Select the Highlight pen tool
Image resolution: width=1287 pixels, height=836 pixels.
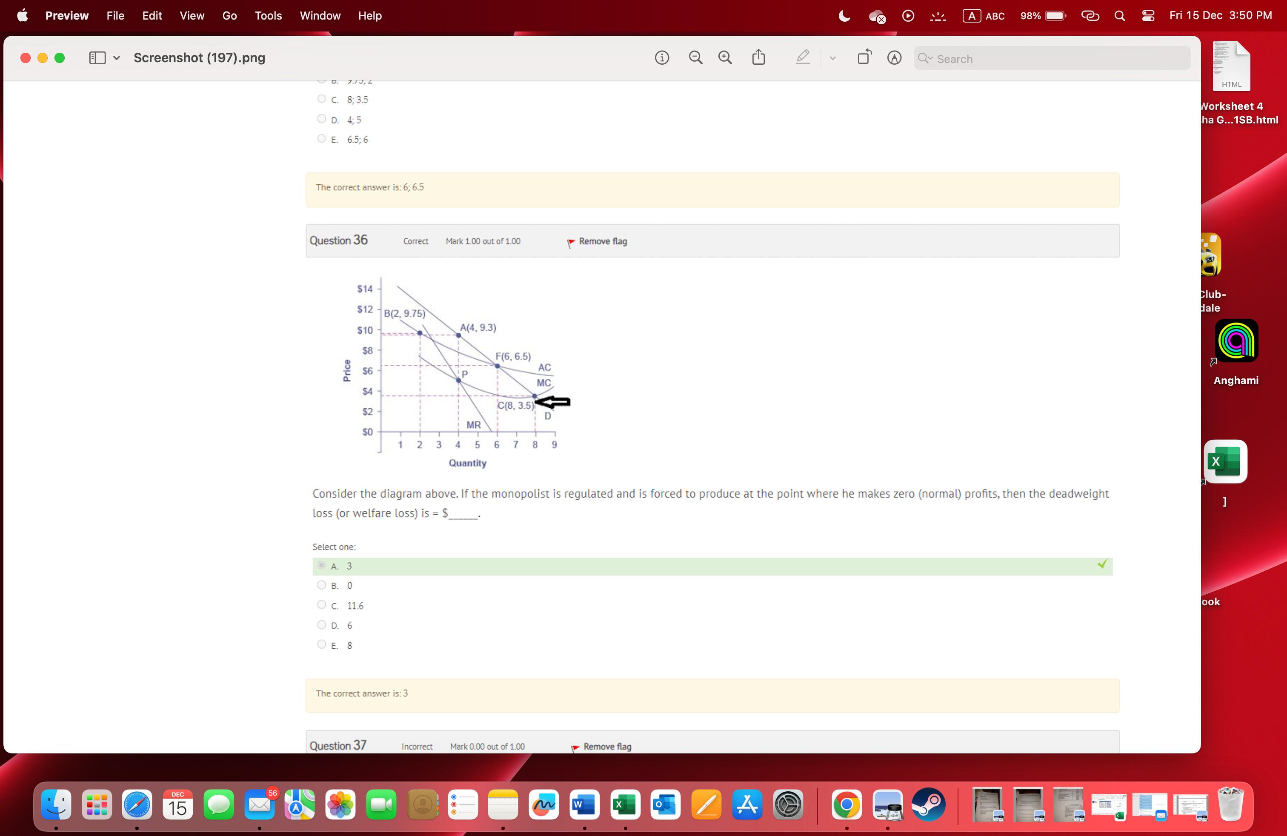tap(803, 57)
